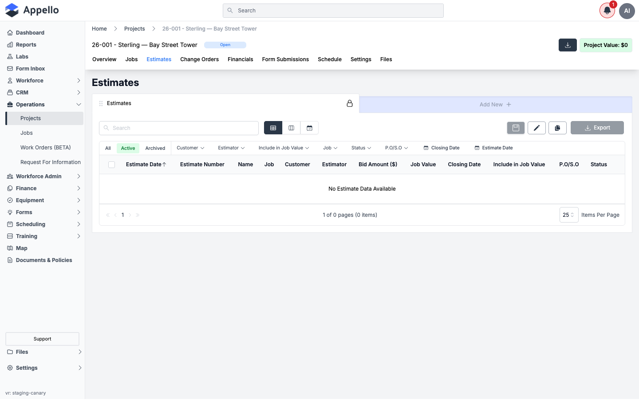Viewport: 639px width, 407px height.
Task: Click the Add New button
Action: point(495,105)
